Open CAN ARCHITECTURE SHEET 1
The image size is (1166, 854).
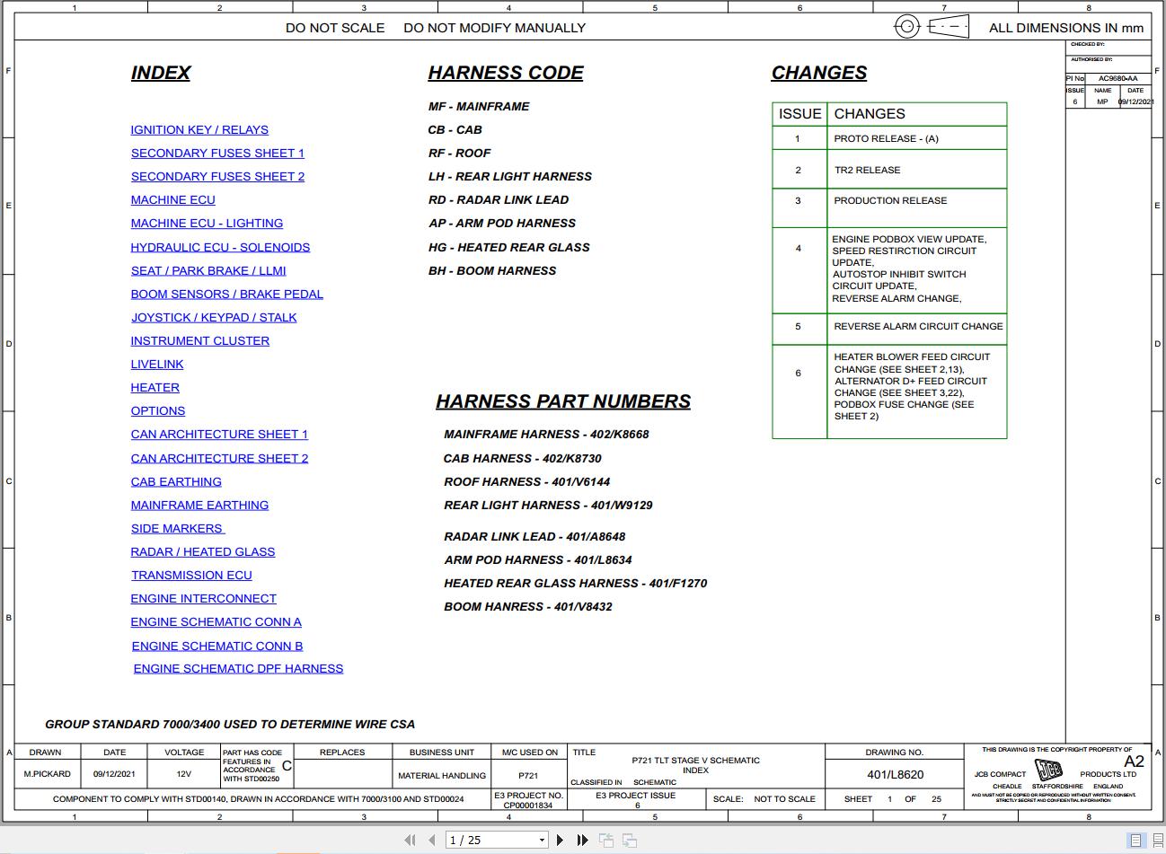219,434
